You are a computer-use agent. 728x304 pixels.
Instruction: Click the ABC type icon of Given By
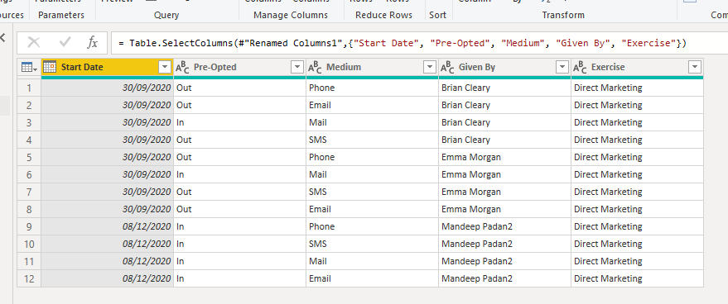click(447, 68)
